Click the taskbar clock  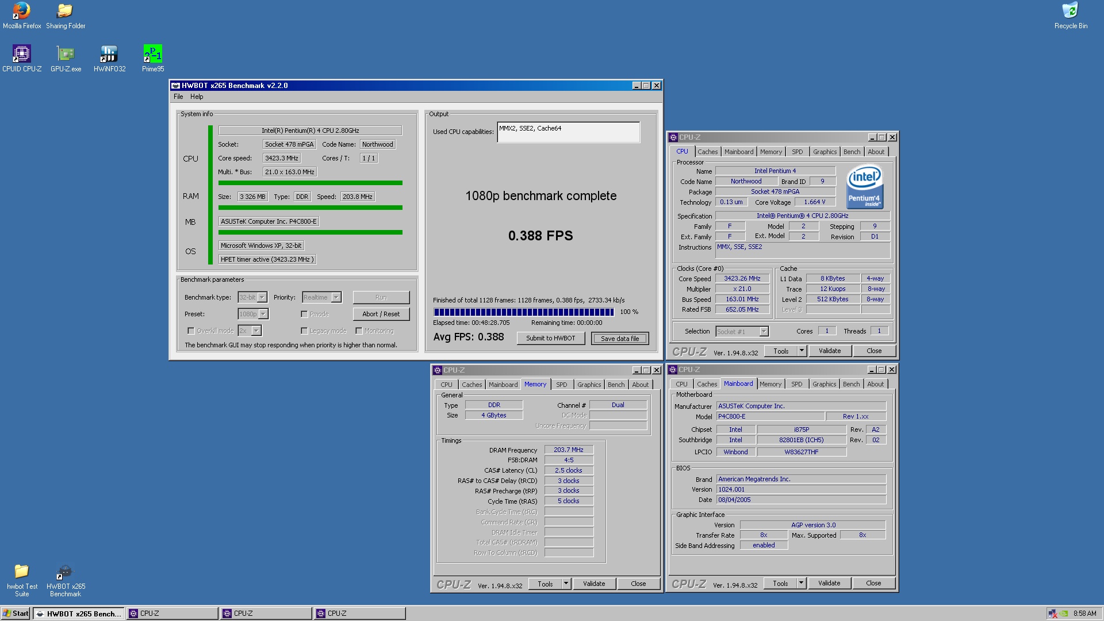click(1084, 614)
